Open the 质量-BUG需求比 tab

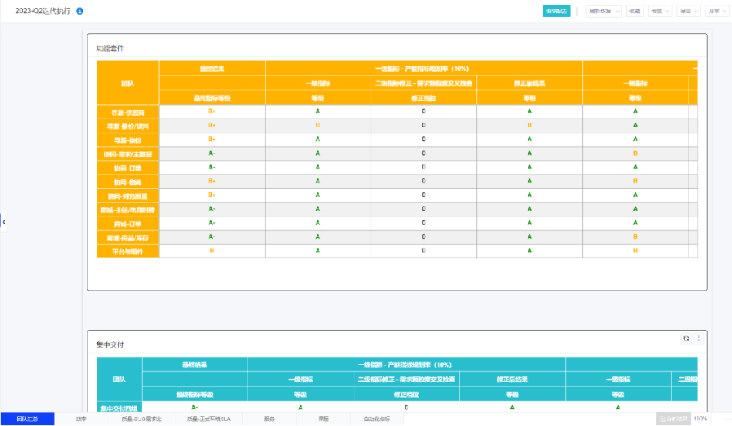pyautogui.click(x=142, y=419)
